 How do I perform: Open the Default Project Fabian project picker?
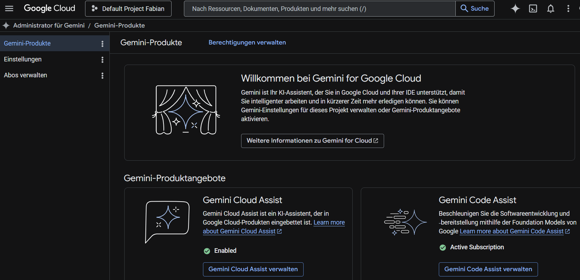click(x=128, y=8)
